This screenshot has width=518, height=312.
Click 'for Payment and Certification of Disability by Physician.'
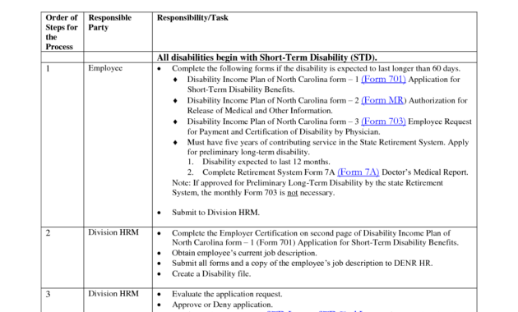[284, 132]
